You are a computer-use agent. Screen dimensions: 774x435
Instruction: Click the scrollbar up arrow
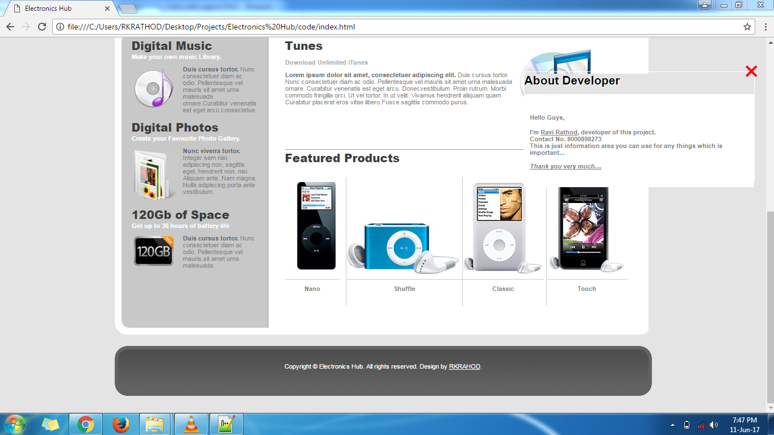click(x=770, y=43)
